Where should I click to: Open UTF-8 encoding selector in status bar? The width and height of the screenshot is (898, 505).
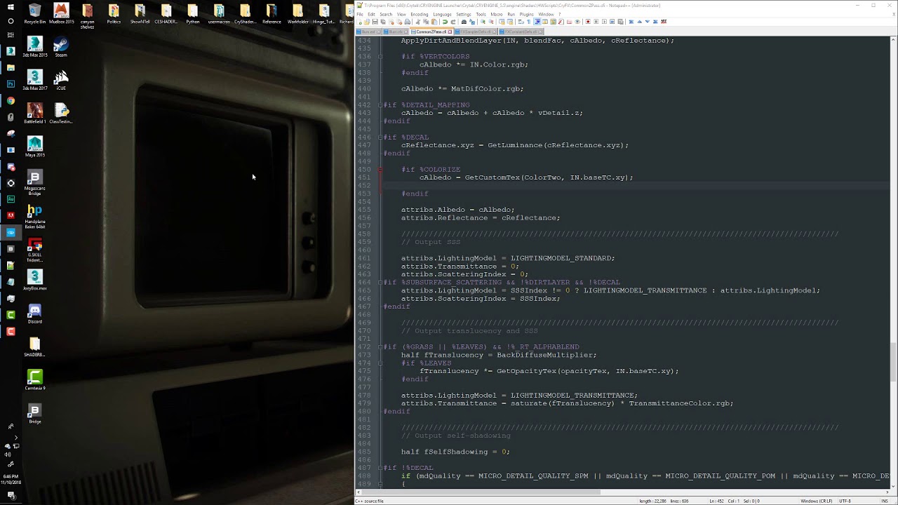pos(845,501)
